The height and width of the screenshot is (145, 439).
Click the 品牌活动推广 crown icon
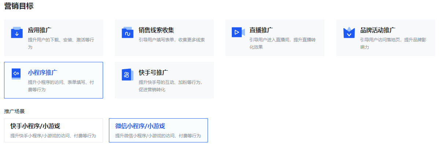coord(349,33)
